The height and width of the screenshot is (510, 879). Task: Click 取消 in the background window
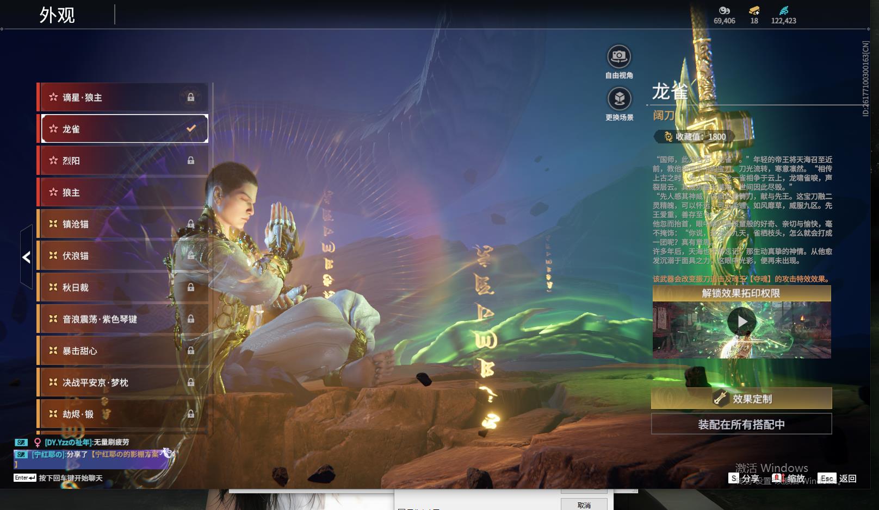[584, 505]
